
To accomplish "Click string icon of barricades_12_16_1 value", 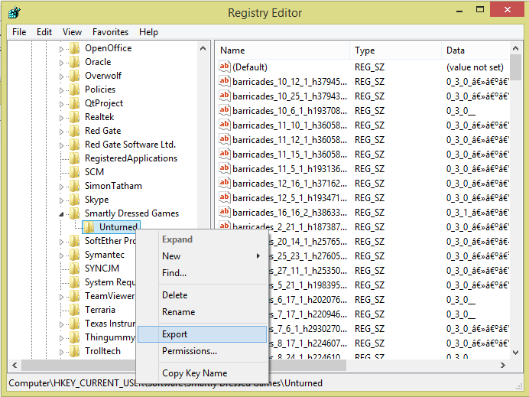I will [x=224, y=183].
